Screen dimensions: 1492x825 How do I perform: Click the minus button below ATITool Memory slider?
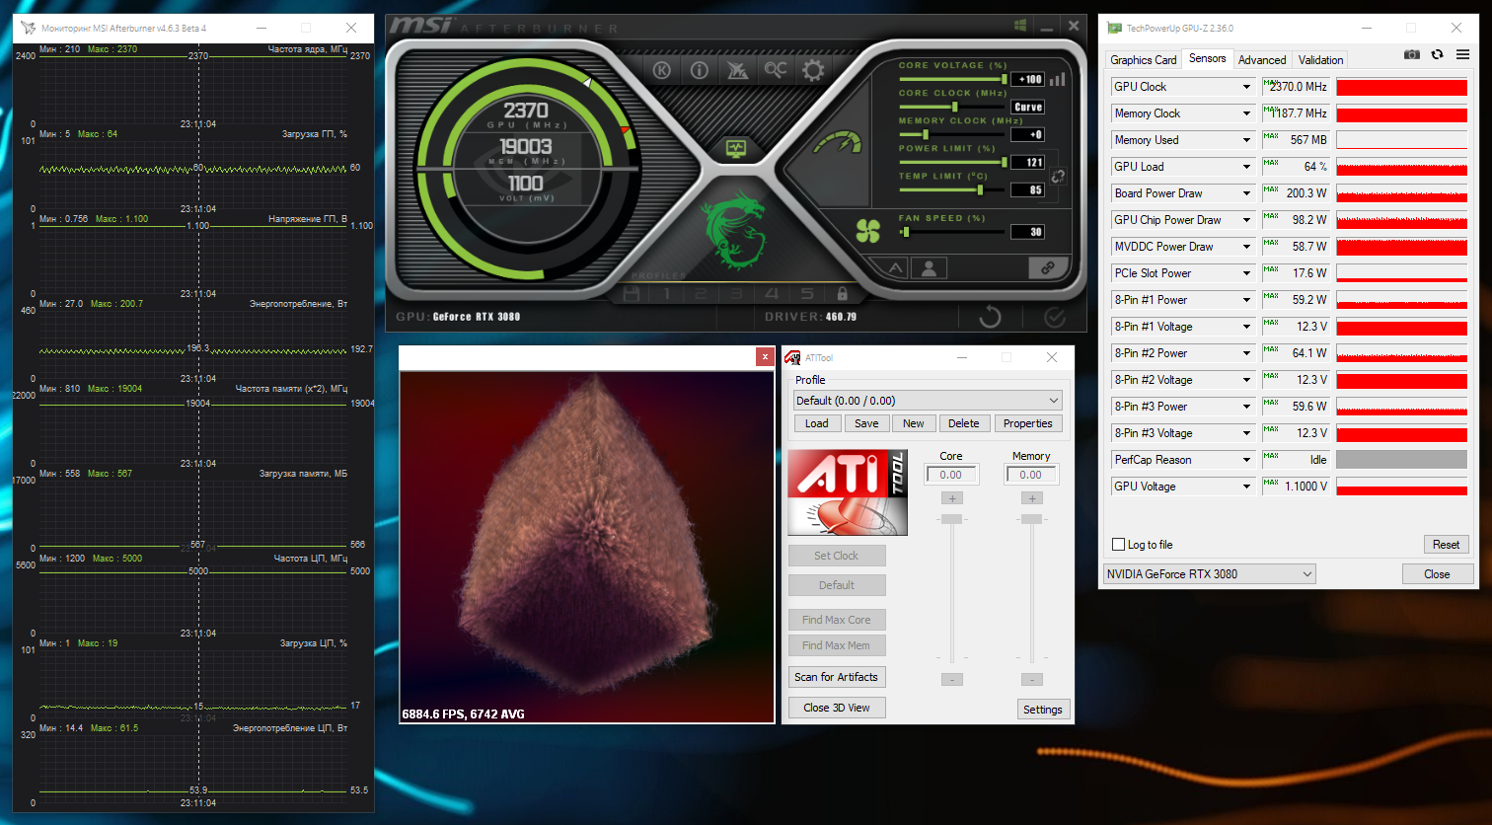(x=1031, y=679)
